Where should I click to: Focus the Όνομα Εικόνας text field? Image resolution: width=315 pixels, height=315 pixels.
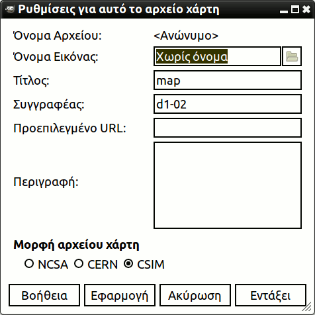click(x=217, y=56)
